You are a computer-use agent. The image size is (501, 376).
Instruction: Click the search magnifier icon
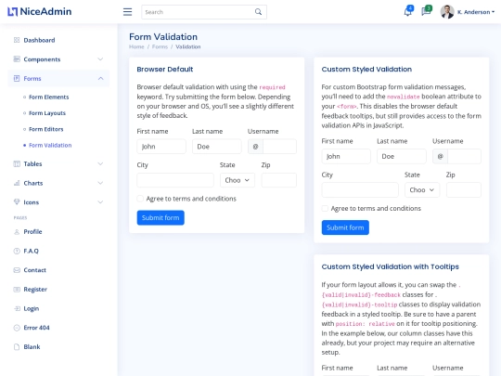pos(258,12)
